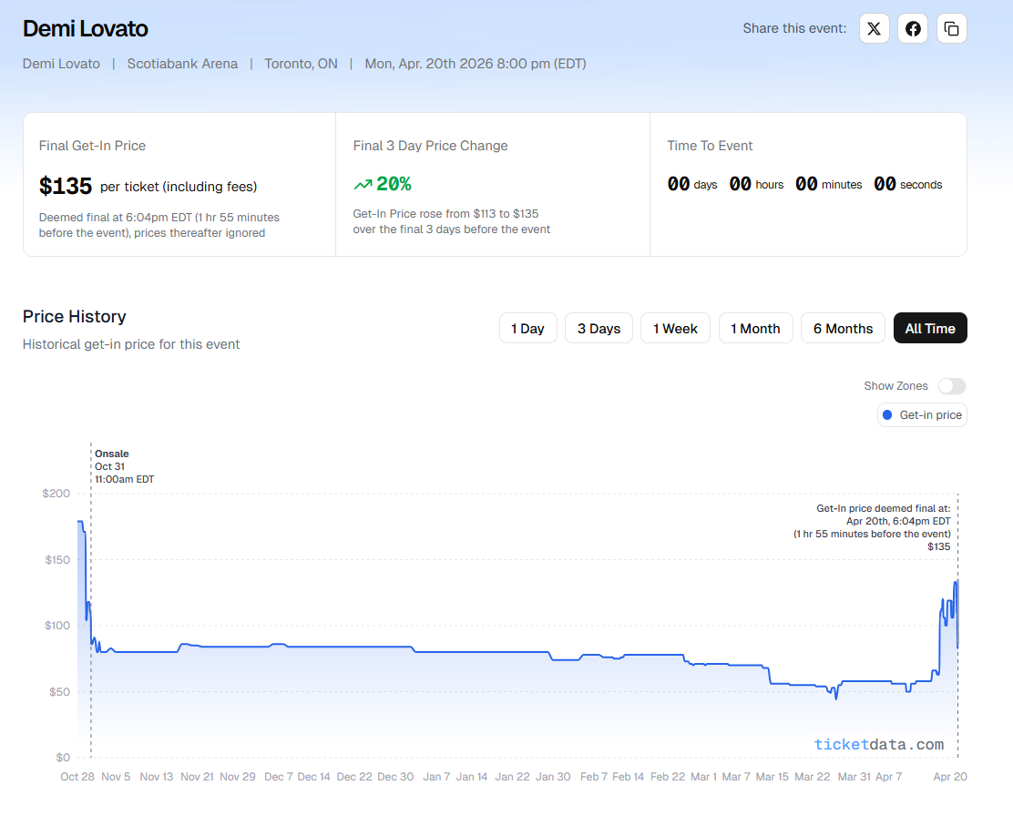Click the $50 y-axis label
The image size is (1013, 836).
tap(59, 692)
